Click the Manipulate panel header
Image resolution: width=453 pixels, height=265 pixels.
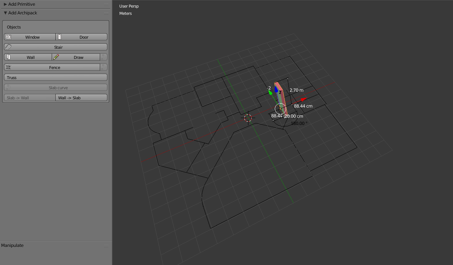[56, 246]
